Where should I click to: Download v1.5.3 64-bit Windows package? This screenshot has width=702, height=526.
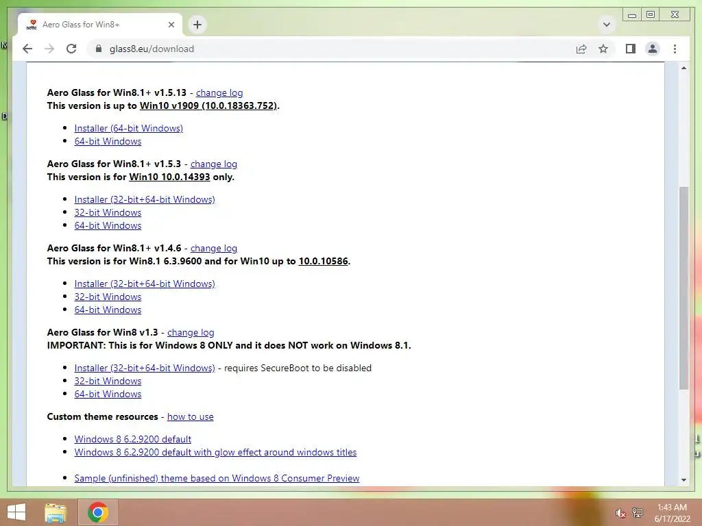108,225
